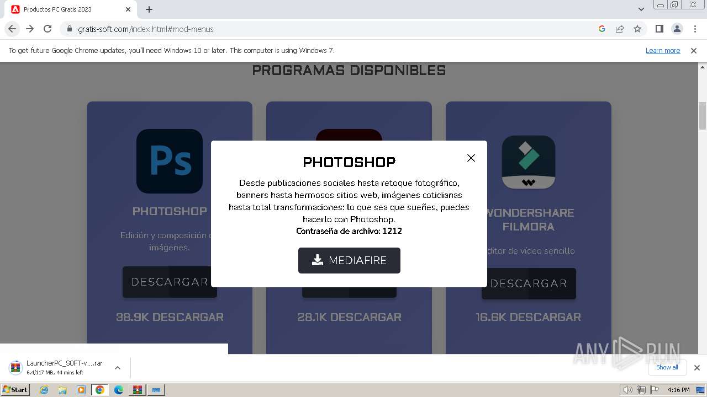Go back to previous page
The width and height of the screenshot is (707, 397).
click(x=12, y=29)
